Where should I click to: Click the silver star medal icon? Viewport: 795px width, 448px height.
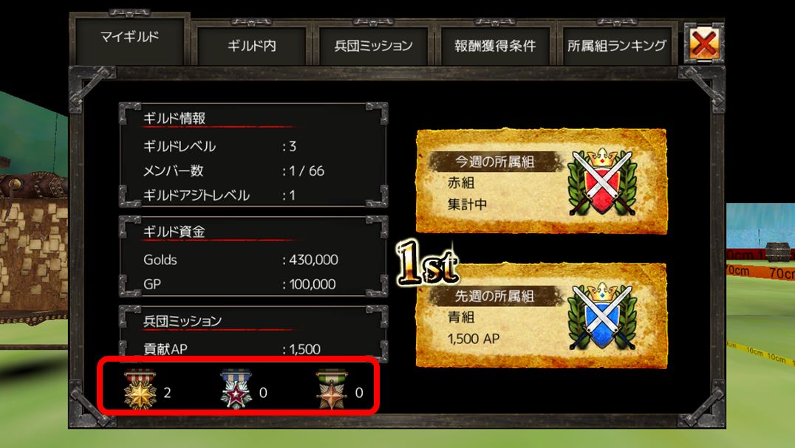click(x=236, y=389)
